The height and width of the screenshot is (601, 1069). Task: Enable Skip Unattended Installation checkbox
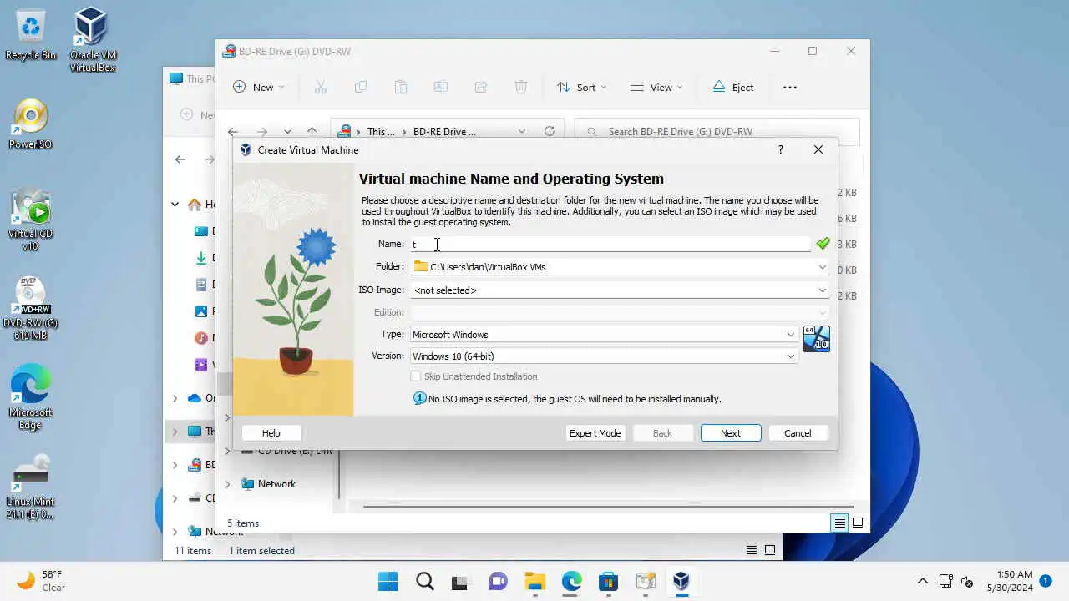[416, 376]
